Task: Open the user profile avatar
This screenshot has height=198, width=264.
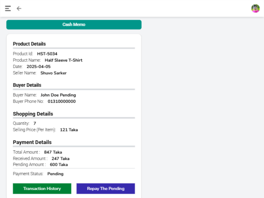Action: coord(255,8)
